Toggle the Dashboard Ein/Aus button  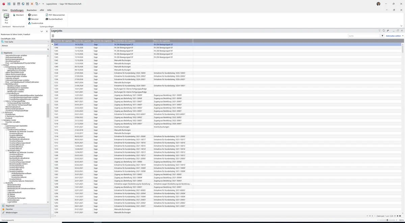[x=6, y=19]
